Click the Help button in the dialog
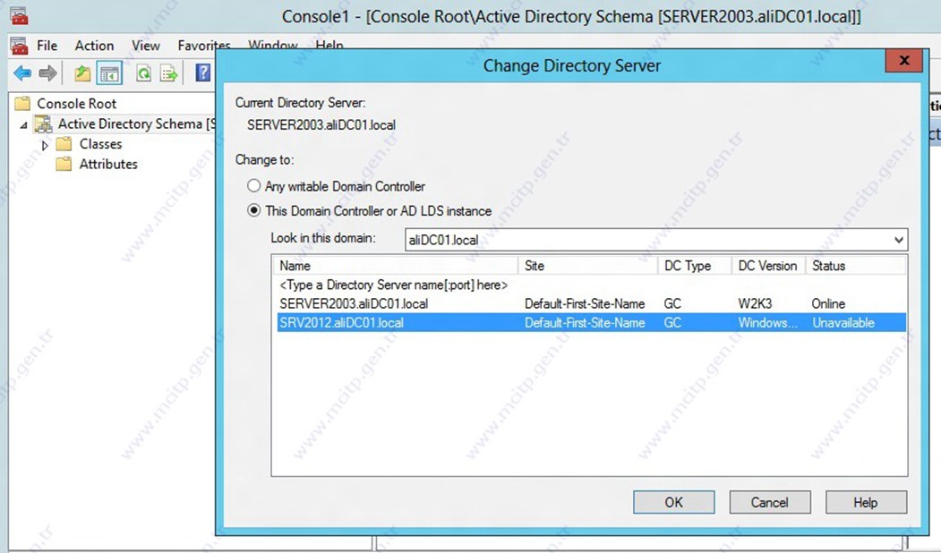 point(866,502)
